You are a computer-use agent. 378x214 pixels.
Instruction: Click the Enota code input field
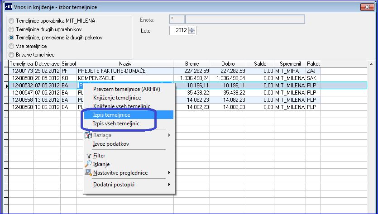[x=177, y=19]
